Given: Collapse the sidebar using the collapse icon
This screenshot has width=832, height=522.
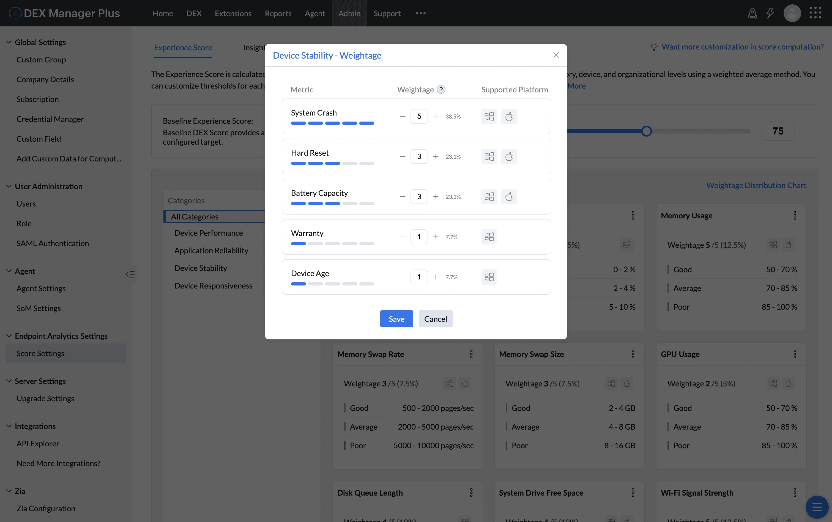Looking at the screenshot, I should pyautogui.click(x=130, y=274).
